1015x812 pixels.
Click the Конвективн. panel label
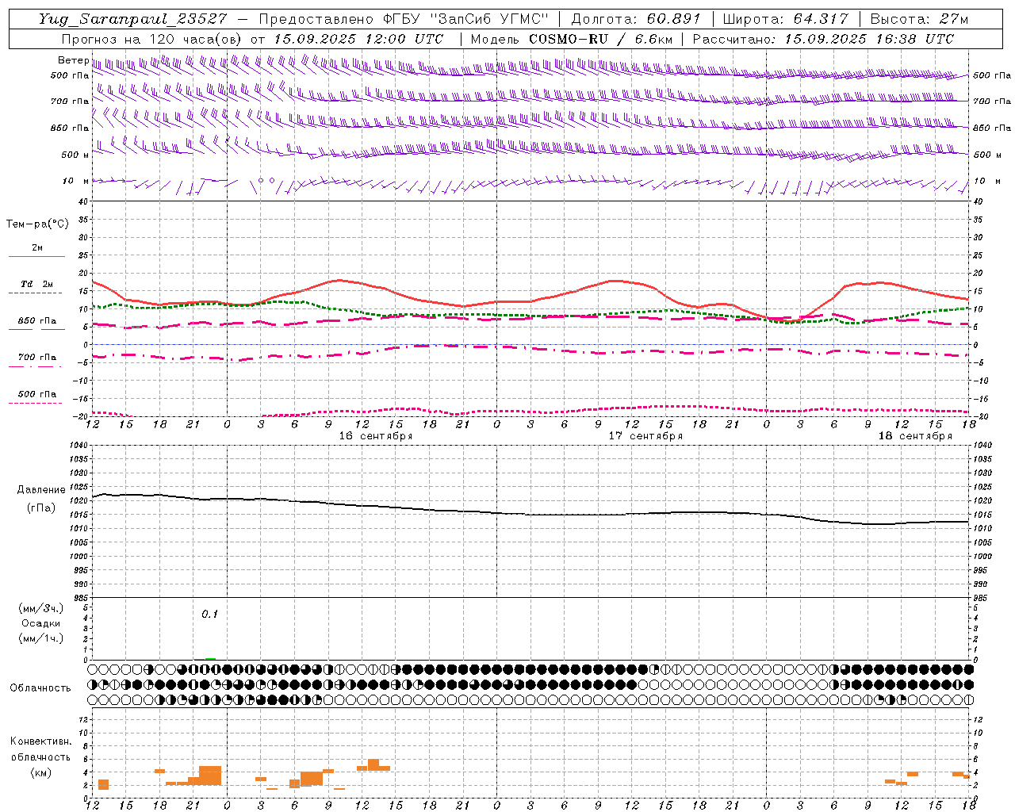pos(40,741)
